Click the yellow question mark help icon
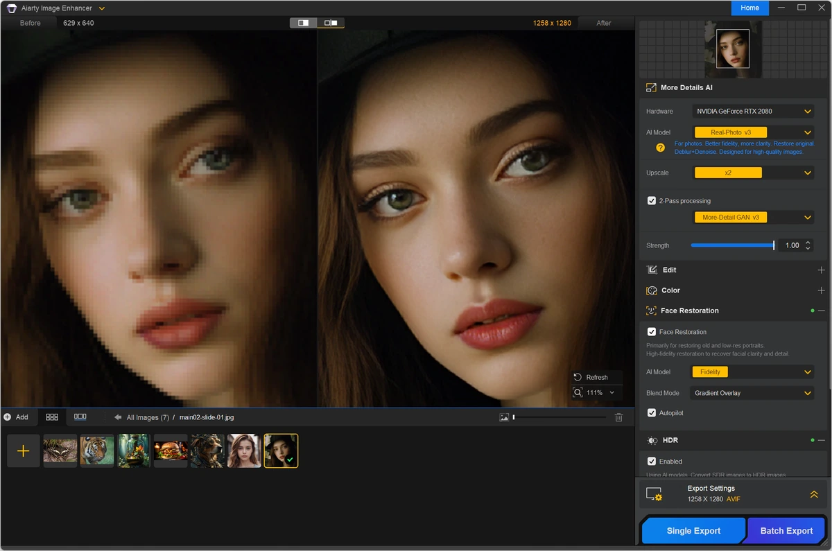 click(661, 148)
